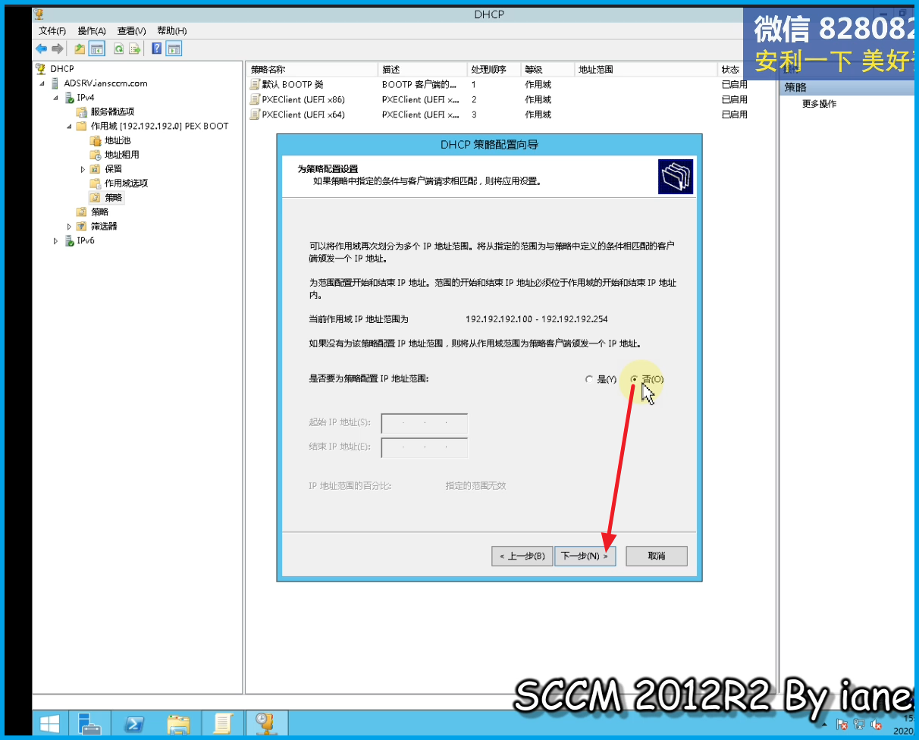Select the PXEClient (UEFI x64) policy name

click(303, 114)
